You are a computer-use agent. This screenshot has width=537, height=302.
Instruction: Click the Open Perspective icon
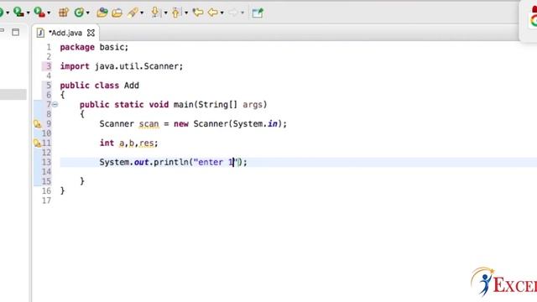point(258,13)
